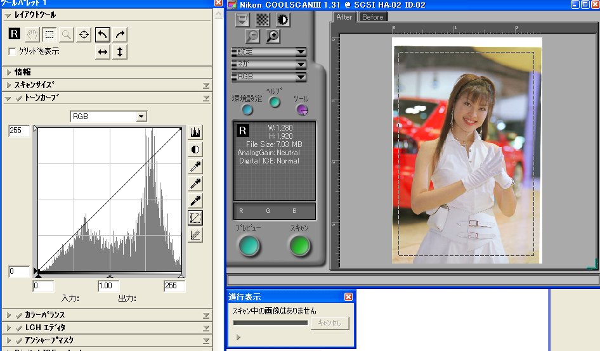Click the input white point 255 field
This screenshot has width=600, height=351.
pyautogui.click(x=174, y=286)
